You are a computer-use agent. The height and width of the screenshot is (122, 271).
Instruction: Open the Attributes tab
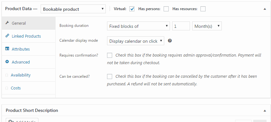point(29,49)
